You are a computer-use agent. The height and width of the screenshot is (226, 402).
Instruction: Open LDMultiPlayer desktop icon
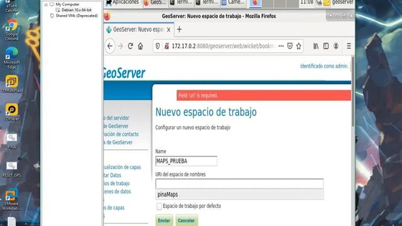click(11, 84)
